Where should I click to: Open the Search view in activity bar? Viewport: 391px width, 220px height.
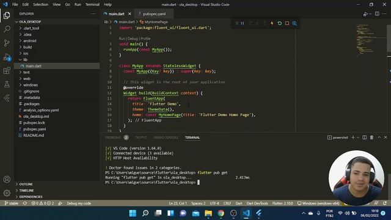click(x=7, y=29)
